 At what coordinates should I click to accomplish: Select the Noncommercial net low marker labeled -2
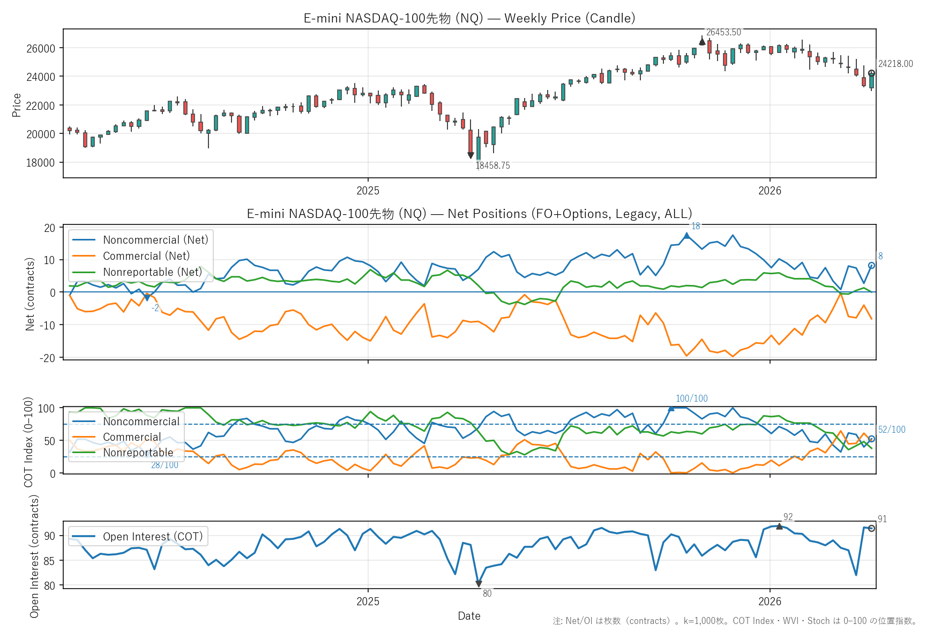(147, 298)
